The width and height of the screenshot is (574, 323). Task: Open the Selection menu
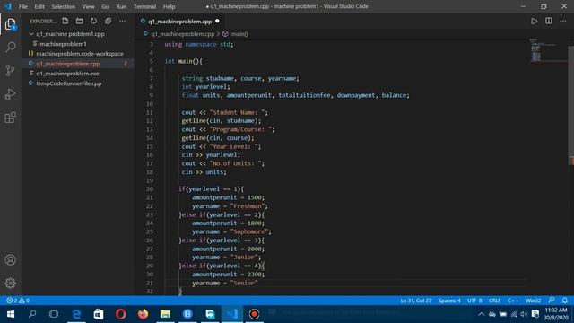[x=63, y=6]
